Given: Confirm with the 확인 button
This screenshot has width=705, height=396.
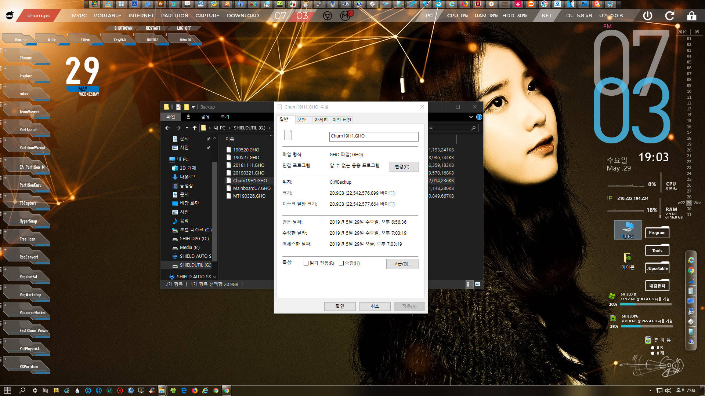Looking at the screenshot, I should click(340, 307).
